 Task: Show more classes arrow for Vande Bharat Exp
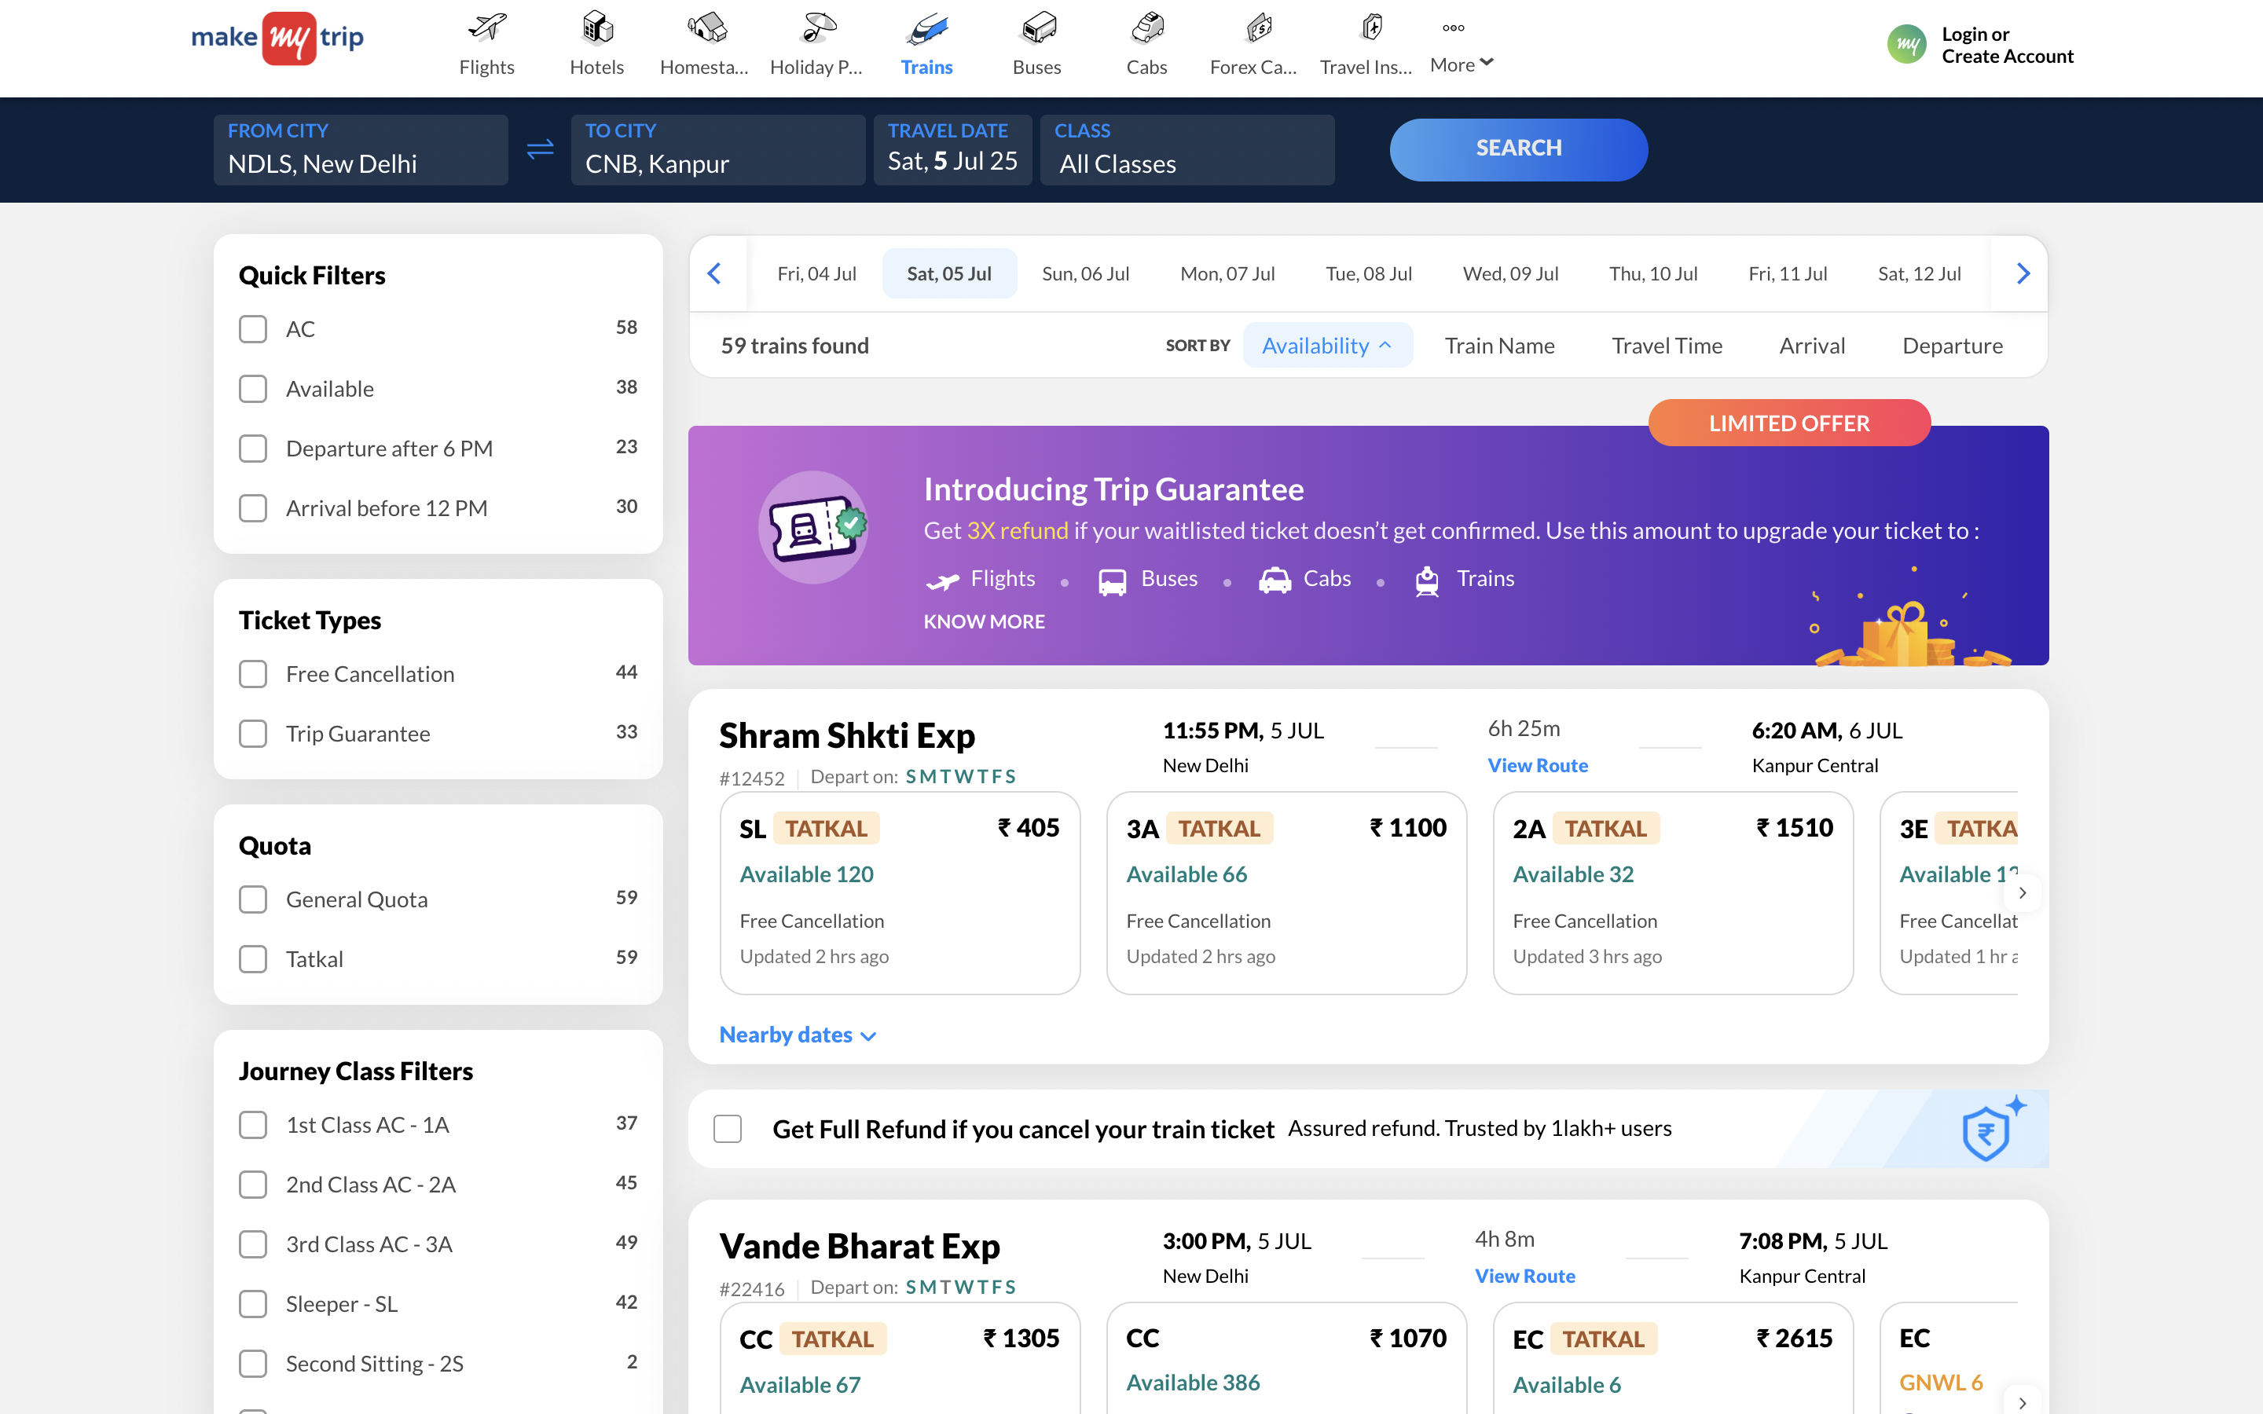pyautogui.click(x=2023, y=1402)
